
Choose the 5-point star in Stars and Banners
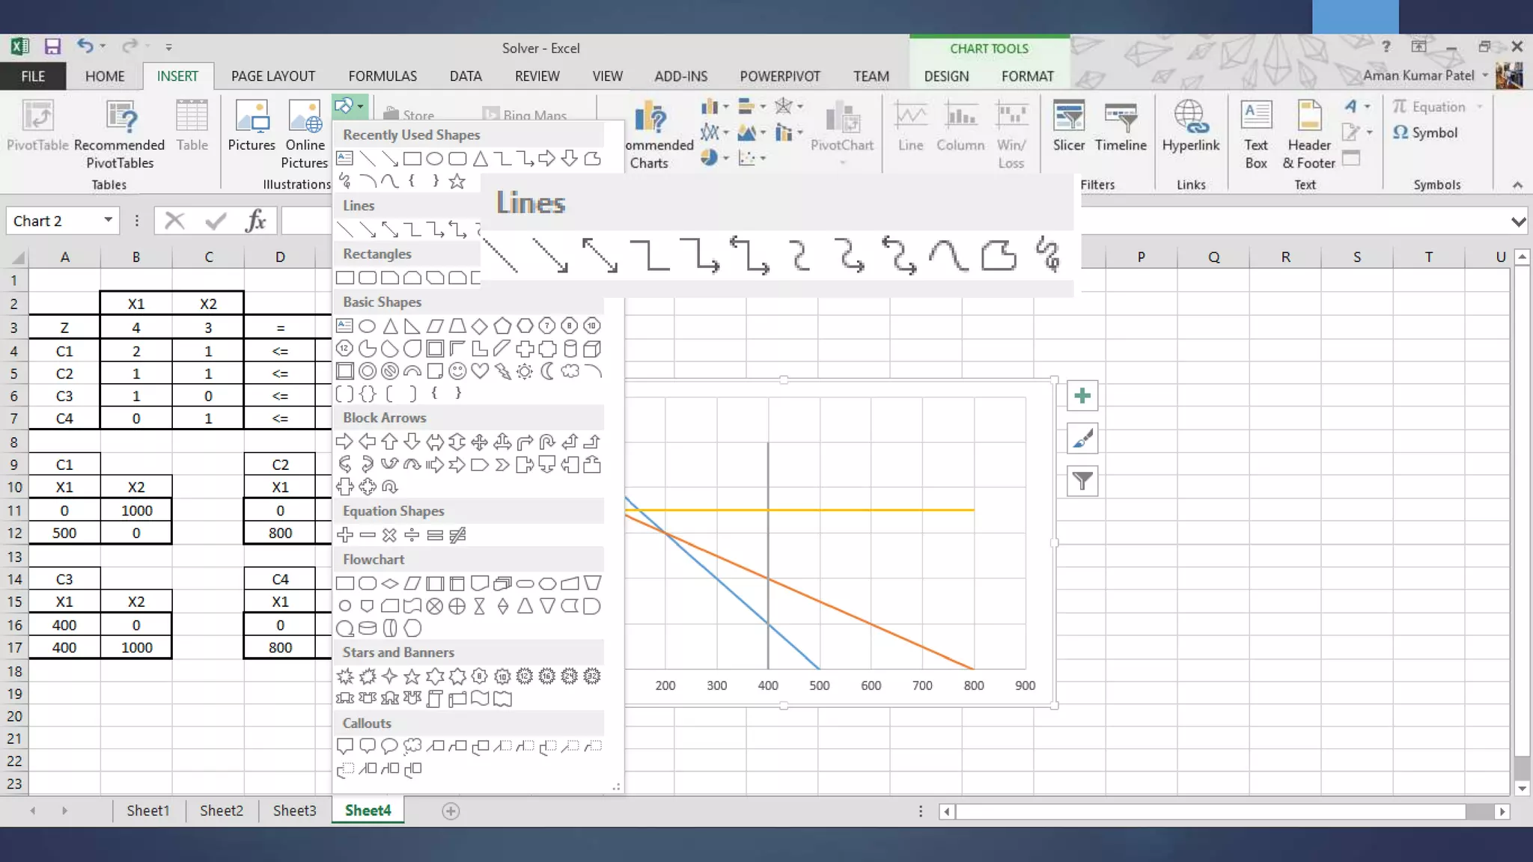tap(412, 676)
